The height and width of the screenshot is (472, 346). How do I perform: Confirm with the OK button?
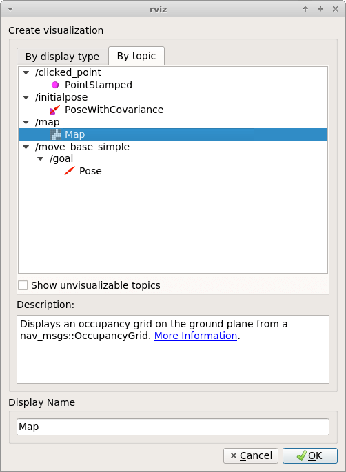pos(310,455)
